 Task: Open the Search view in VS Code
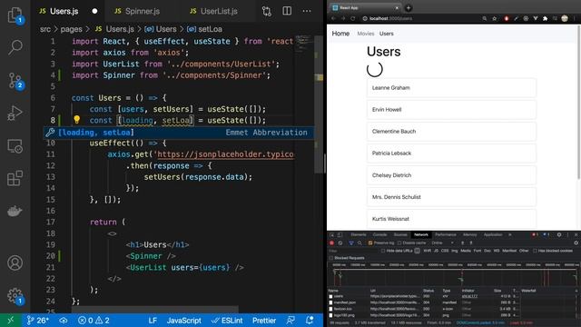click(15, 47)
